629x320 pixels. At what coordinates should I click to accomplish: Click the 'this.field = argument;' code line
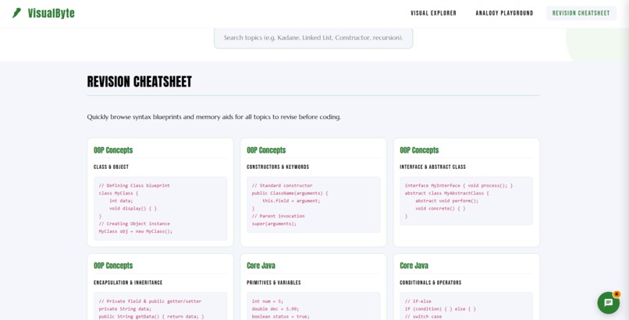291,201
